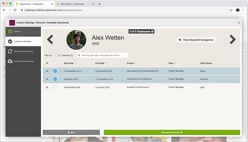Reload the page with the refresh icon

click(15, 10)
